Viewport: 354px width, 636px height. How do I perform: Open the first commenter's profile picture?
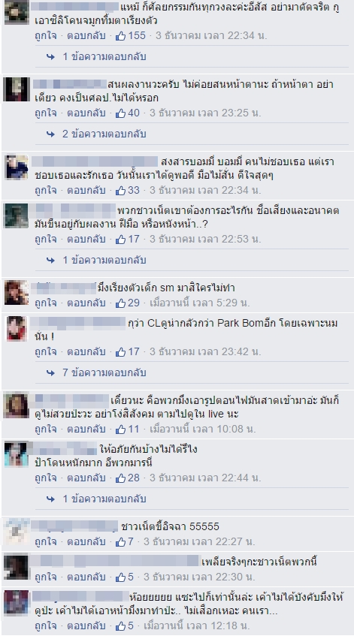tap(17, 13)
